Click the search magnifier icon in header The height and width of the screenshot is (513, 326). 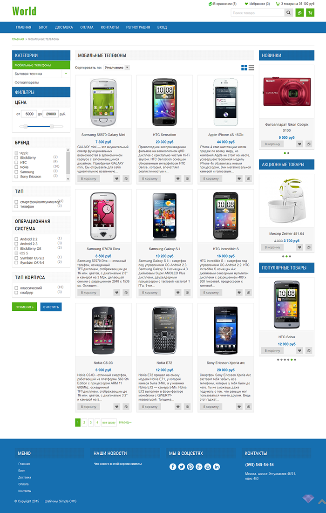pos(288,13)
